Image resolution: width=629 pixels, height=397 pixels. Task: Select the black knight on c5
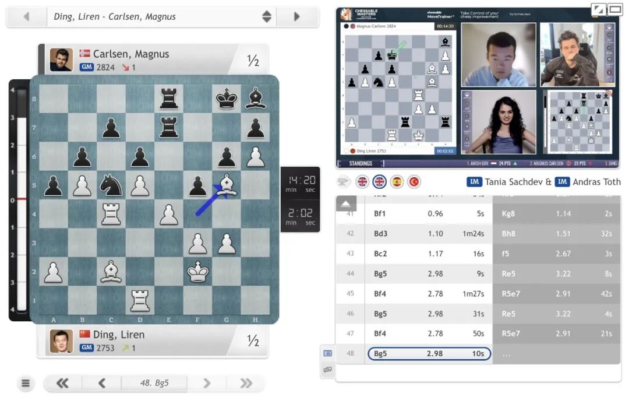coord(111,185)
